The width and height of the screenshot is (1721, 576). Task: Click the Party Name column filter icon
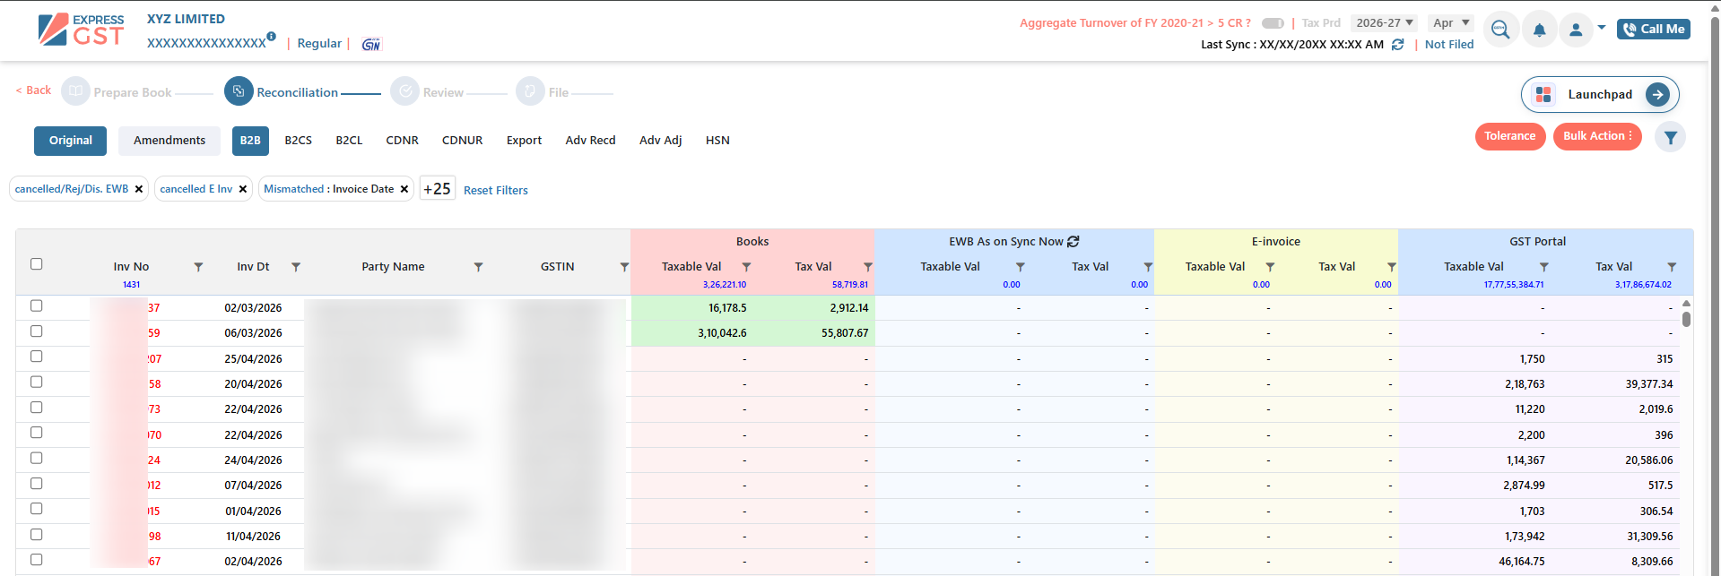tap(478, 267)
